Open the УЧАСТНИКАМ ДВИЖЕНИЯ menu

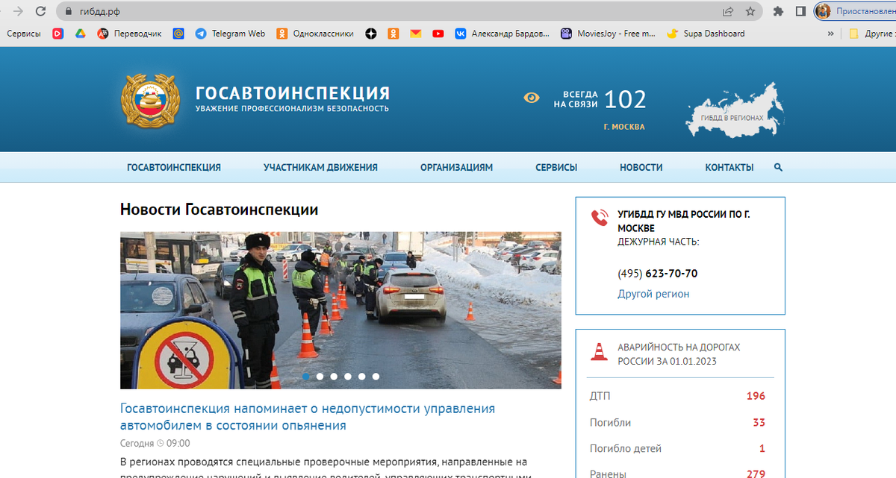point(320,167)
